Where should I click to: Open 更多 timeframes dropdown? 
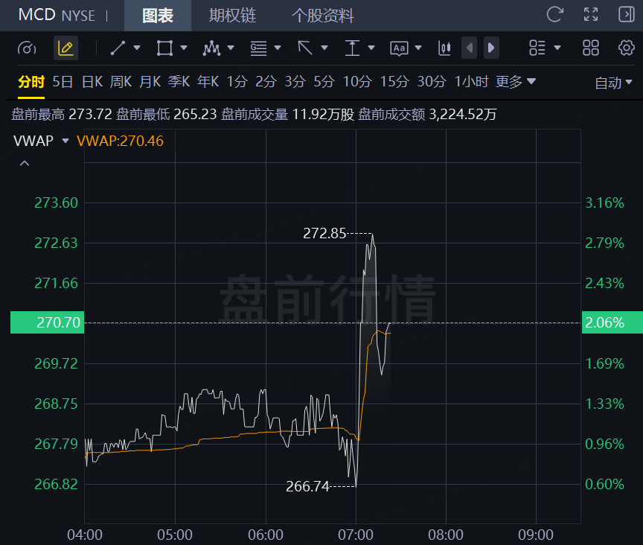[x=516, y=82]
